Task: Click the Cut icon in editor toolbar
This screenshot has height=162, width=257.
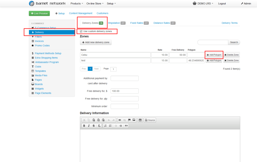Action: (84, 120)
